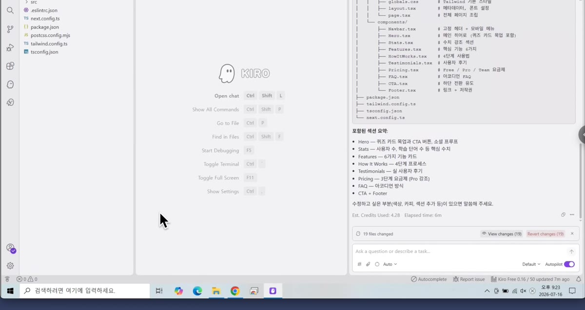The width and height of the screenshot is (585, 310).
Task: Open the Search view in activity bar
Action: [10, 10]
